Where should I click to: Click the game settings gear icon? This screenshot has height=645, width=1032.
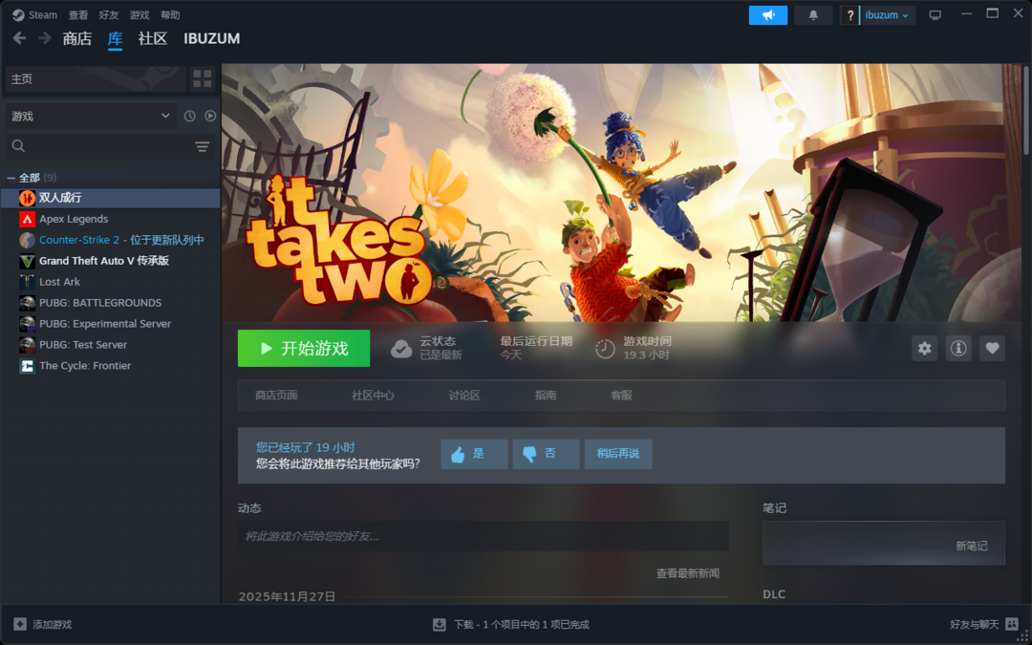tap(924, 349)
